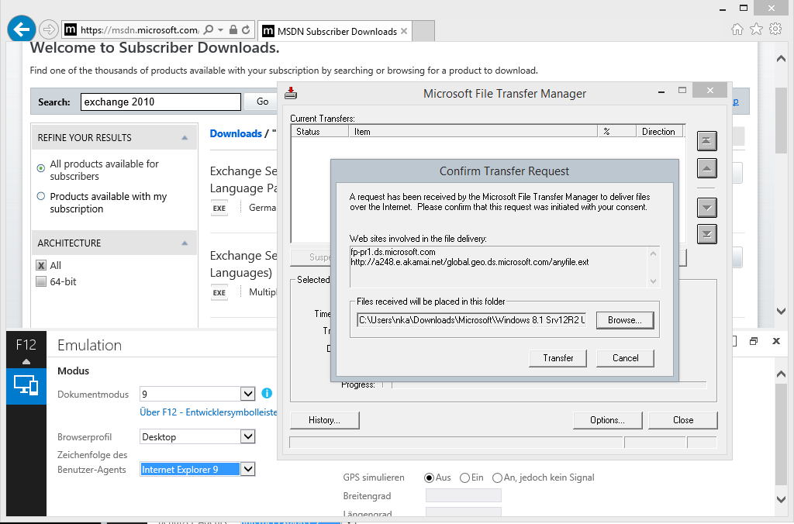
Task: Open the address bar dropdown arrow
Action: pyautogui.click(x=221, y=30)
